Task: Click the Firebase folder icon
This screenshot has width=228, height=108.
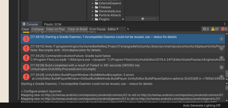Action: click(x=96, y=7)
